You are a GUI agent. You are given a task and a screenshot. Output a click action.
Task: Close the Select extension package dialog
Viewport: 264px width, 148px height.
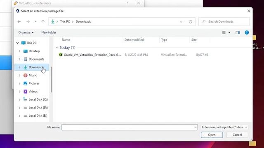tap(249, 11)
